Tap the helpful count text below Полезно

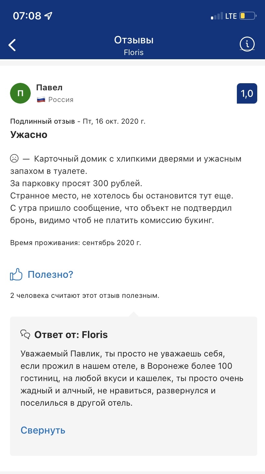pos(85,296)
